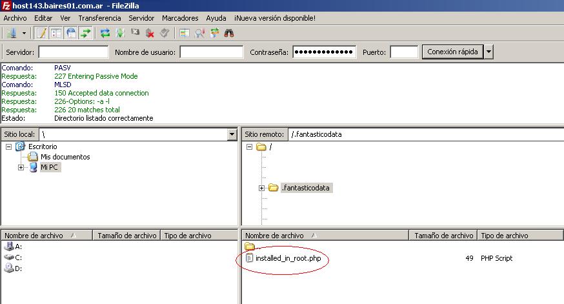Click the Conexión rápida button
The image size is (564, 304).
pos(452,52)
